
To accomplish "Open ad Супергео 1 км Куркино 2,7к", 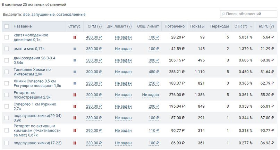I will point(35,106).
